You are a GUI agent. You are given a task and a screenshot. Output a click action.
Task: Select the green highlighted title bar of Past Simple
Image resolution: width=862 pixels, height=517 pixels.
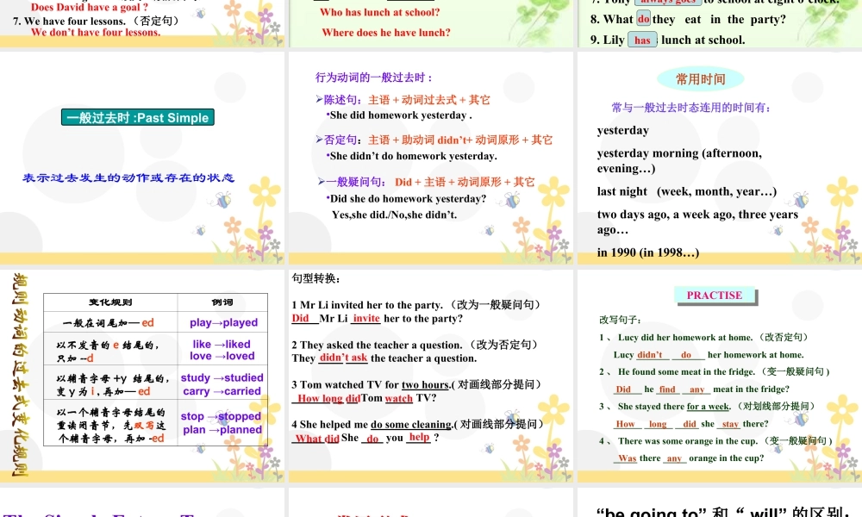coord(138,117)
